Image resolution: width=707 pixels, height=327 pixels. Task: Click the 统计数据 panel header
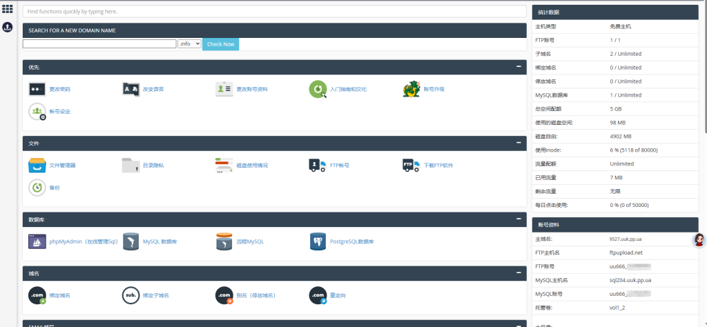[615, 12]
